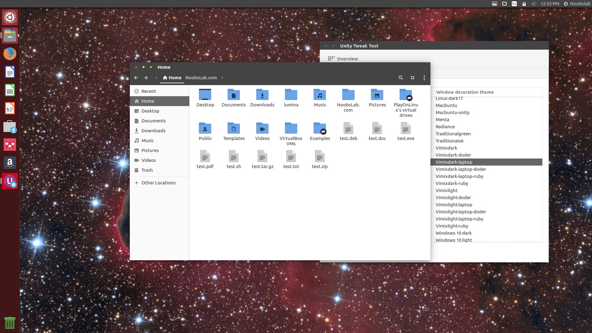This screenshot has width=592, height=333.
Task: Choose Vimixlight-laptop window decoration theme
Action: [x=454, y=205]
